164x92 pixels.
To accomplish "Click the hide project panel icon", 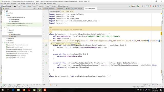I will [x=40, y=8].
